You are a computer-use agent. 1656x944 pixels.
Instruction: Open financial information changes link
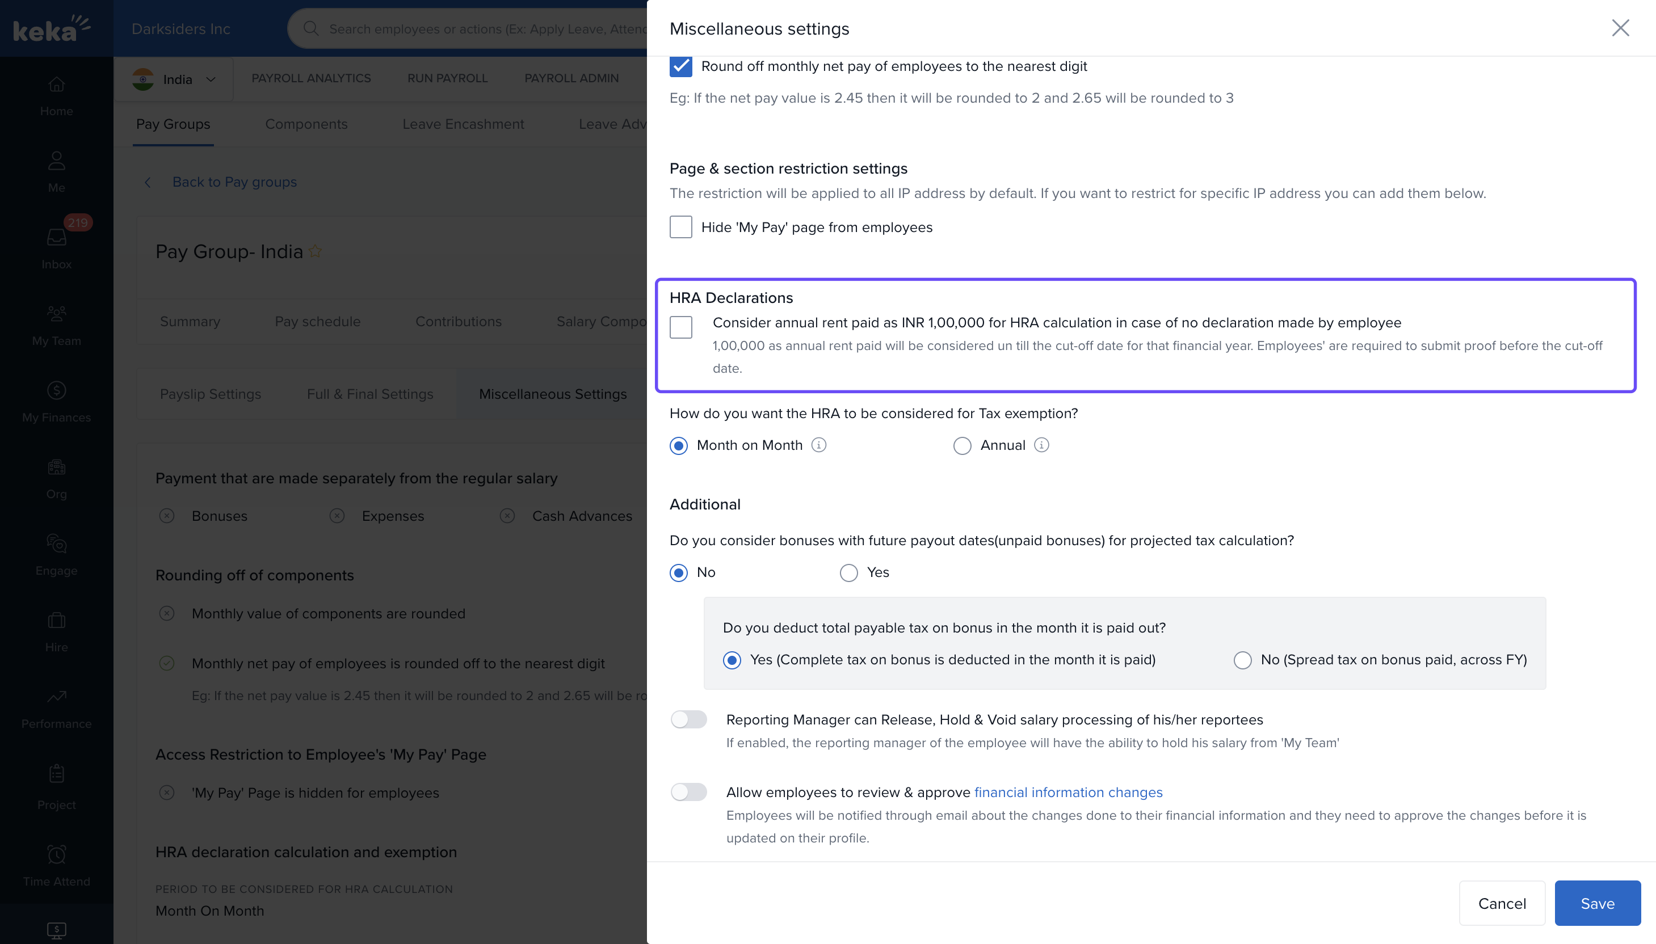(x=1068, y=793)
